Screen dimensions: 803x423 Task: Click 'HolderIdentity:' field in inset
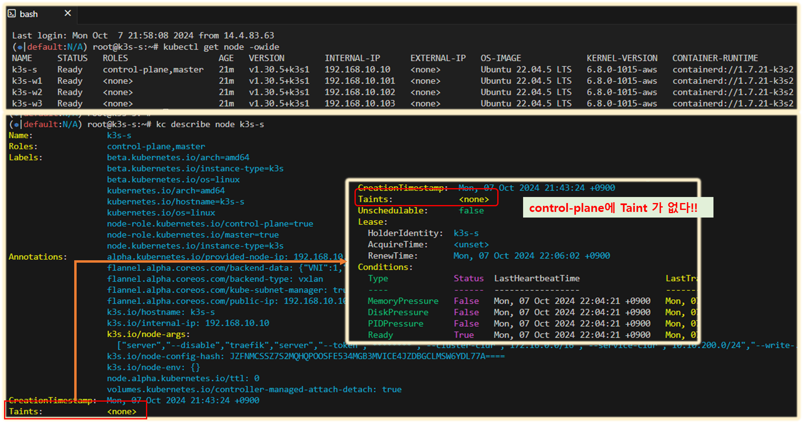click(405, 233)
